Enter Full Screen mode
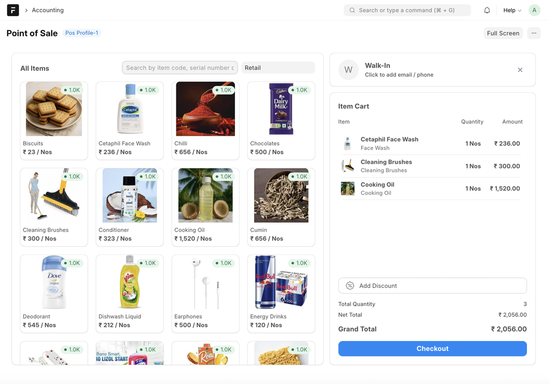Image resolution: width=549 pixels, height=384 pixels. click(x=503, y=33)
